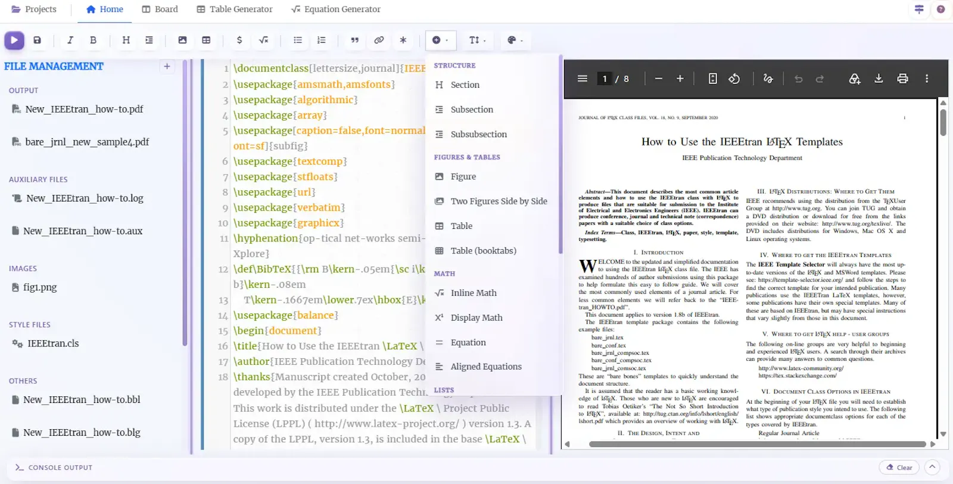The height and width of the screenshot is (484, 953).
Task: Apply bold formatting
Action: (x=93, y=40)
